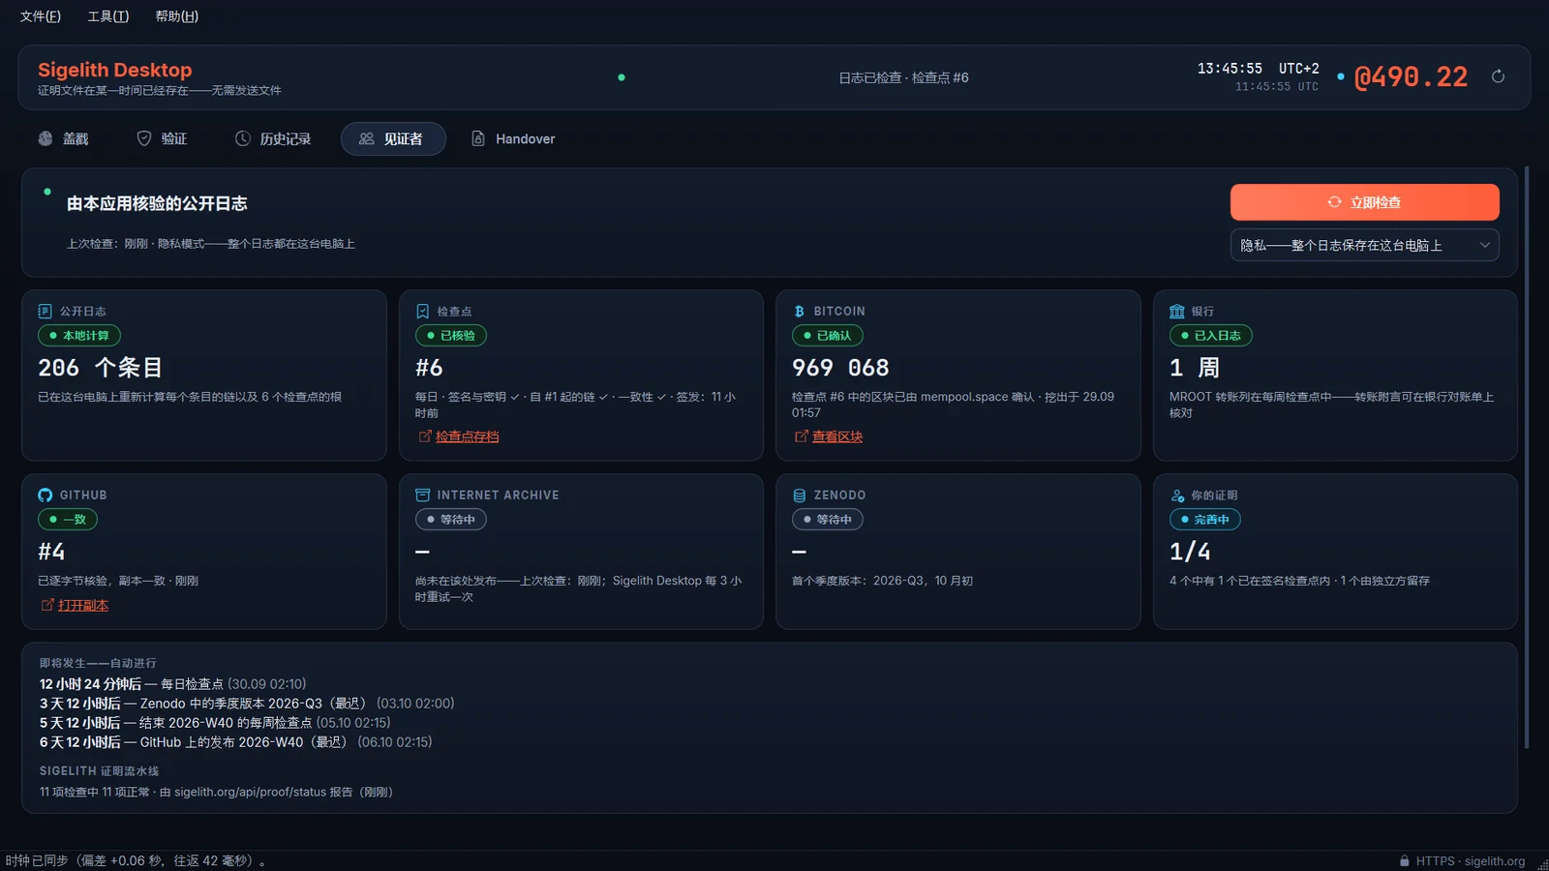
Task: Open the 历史记录 tab
Action: click(x=273, y=138)
